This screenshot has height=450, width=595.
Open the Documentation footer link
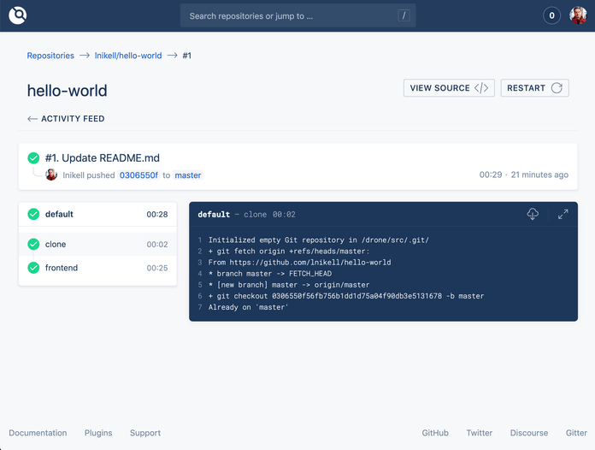click(x=38, y=433)
